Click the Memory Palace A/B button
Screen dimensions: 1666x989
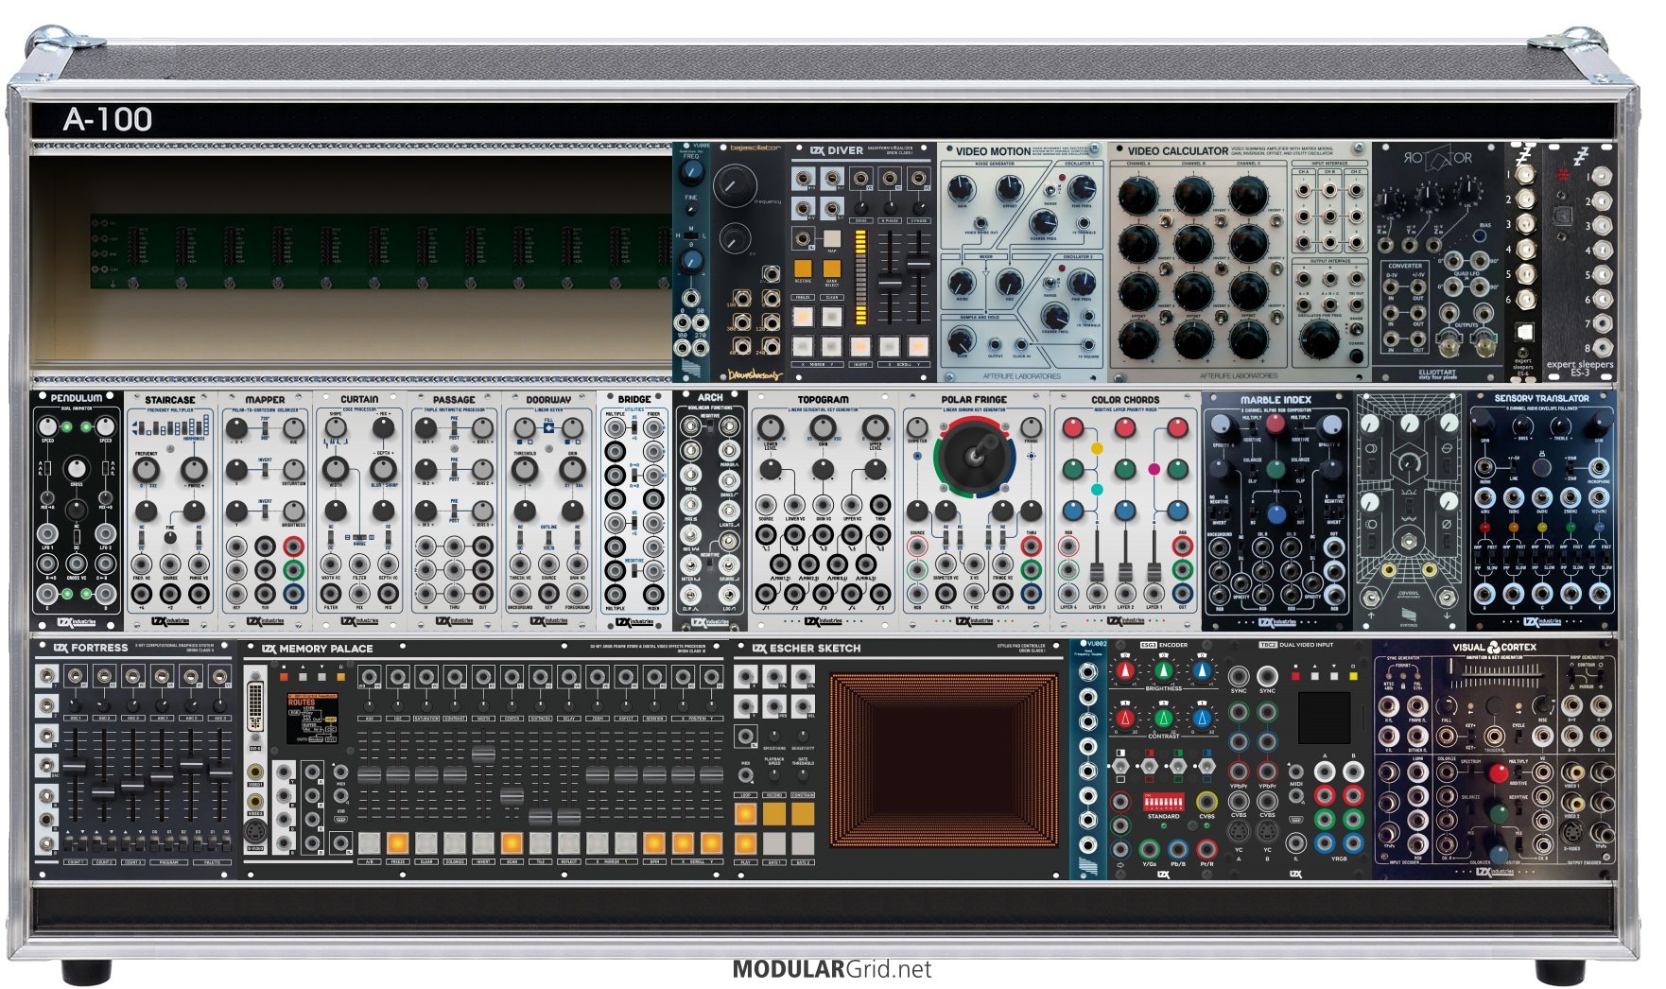tap(369, 842)
